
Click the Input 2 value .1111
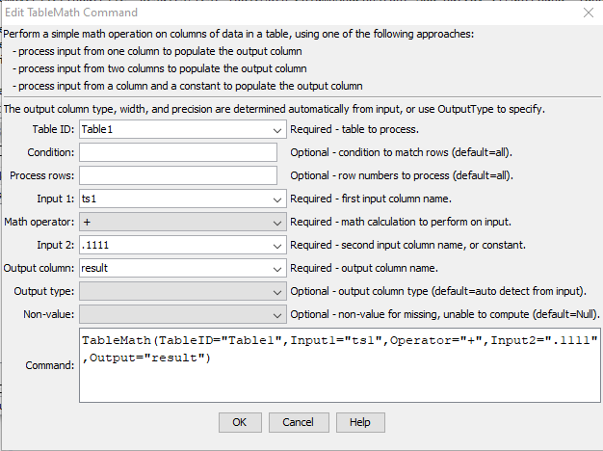[95, 245]
